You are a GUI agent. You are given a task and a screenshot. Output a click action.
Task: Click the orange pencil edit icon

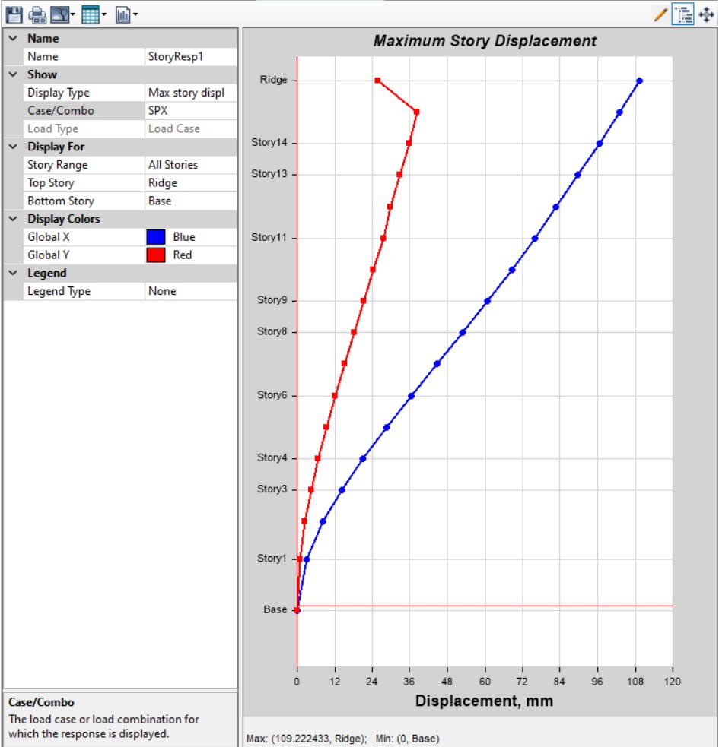660,14
